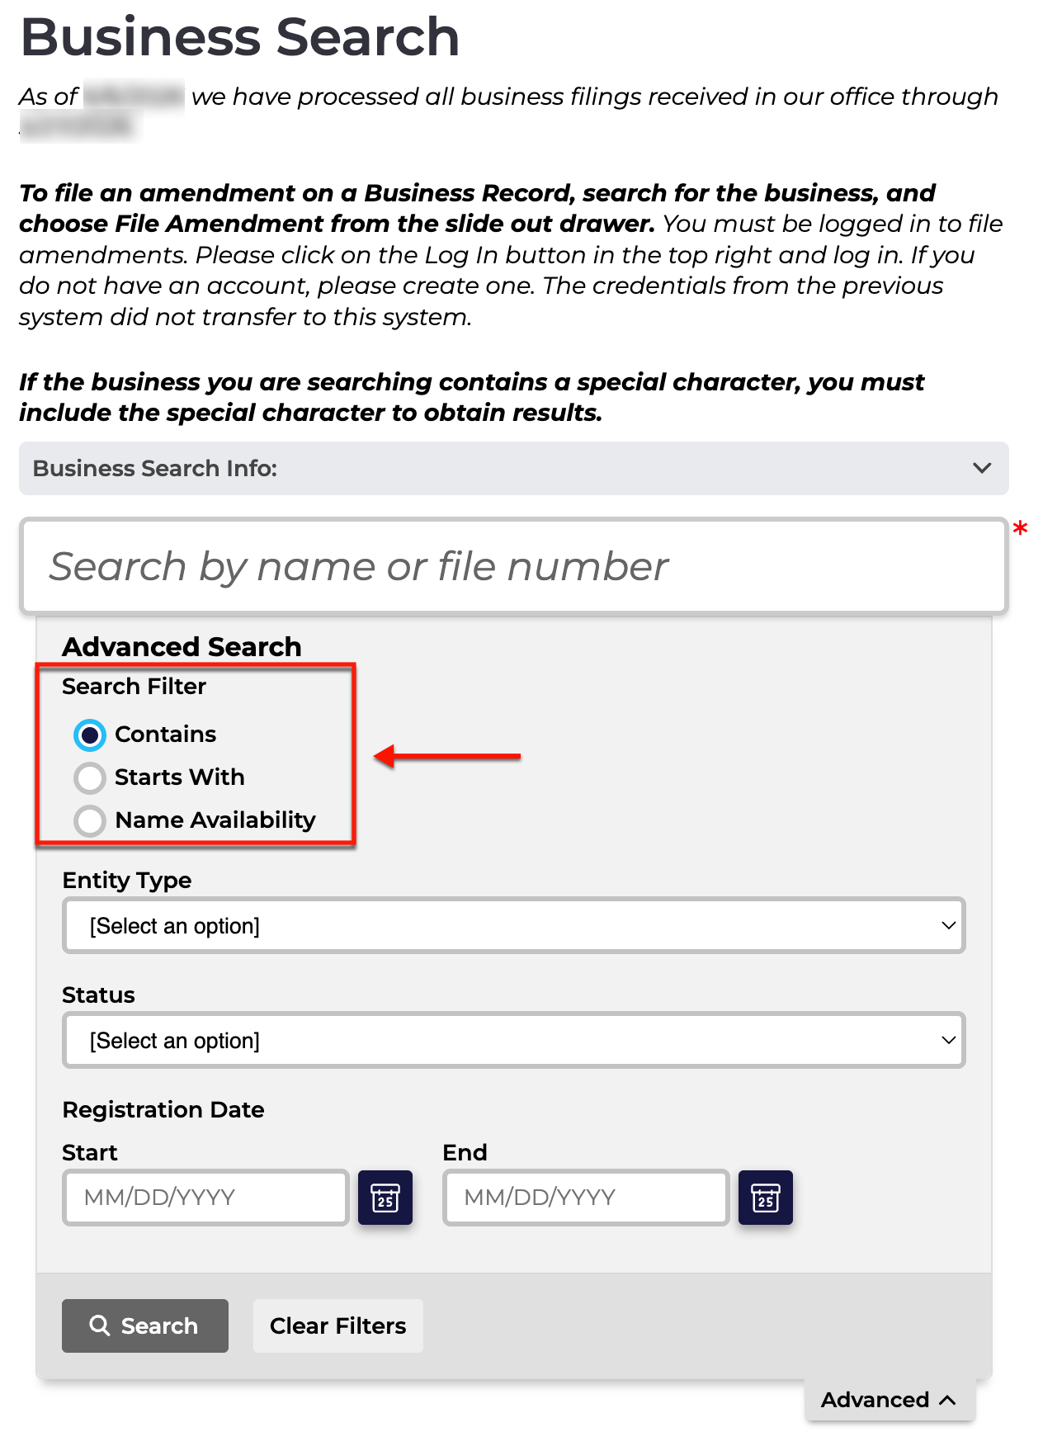Click the Name Availability label text
This screenshot has height=1446, width=1043.
point(215,820)
